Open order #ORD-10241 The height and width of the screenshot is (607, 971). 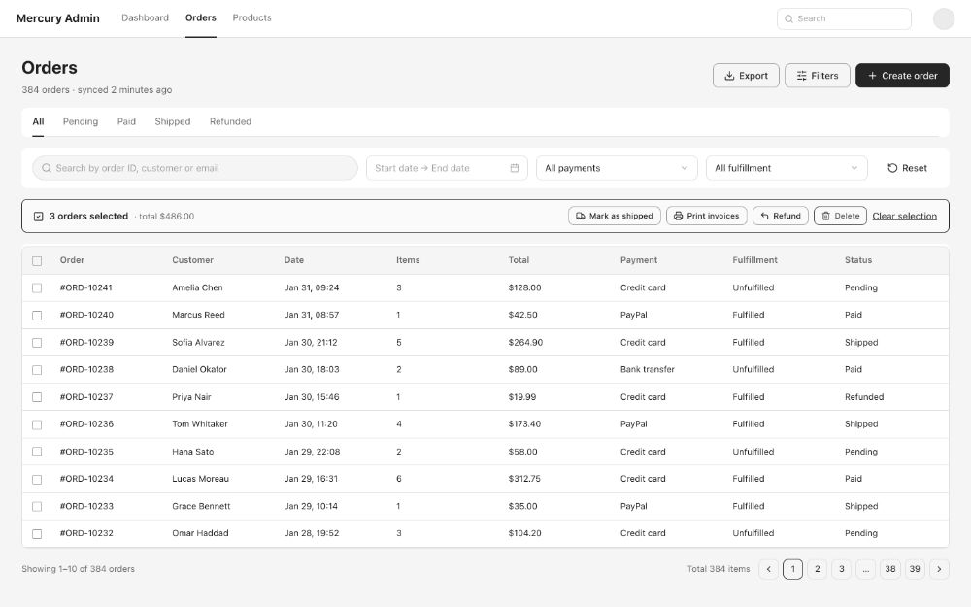(x=86, y=287)
